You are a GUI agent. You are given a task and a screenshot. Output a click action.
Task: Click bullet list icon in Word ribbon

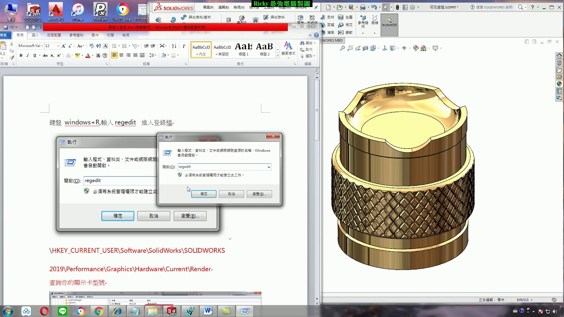(114, 46)
